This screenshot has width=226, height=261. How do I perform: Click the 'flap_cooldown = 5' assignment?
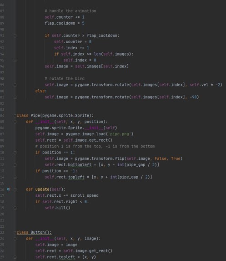65,23
